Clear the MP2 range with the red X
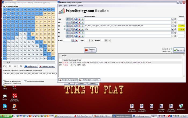Viewport: 188px width, 118px height. click(79, 19)
